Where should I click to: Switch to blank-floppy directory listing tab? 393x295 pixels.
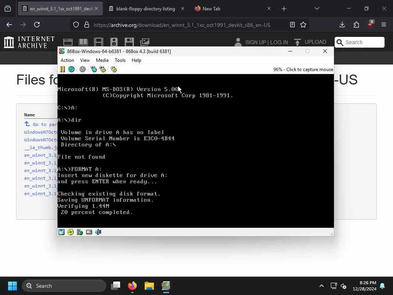click(145, 9)
